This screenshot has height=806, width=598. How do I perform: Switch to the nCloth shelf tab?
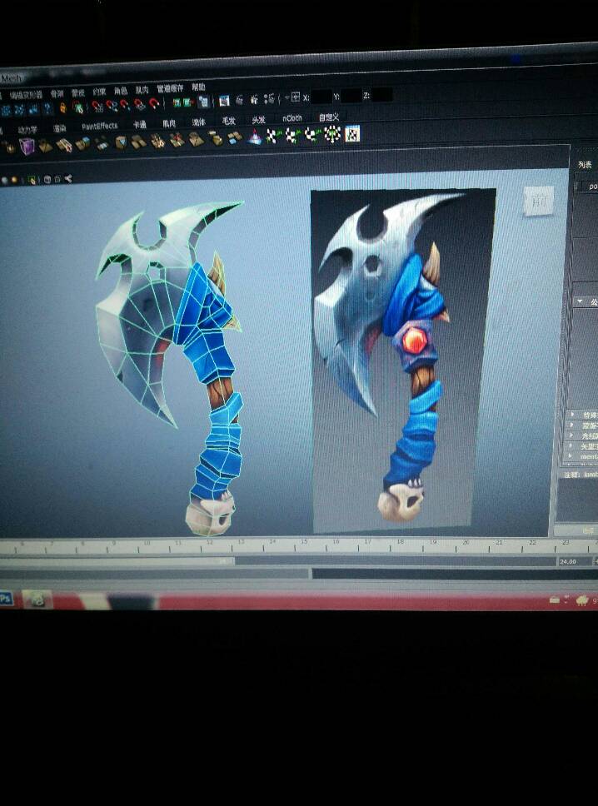(292, 118)
